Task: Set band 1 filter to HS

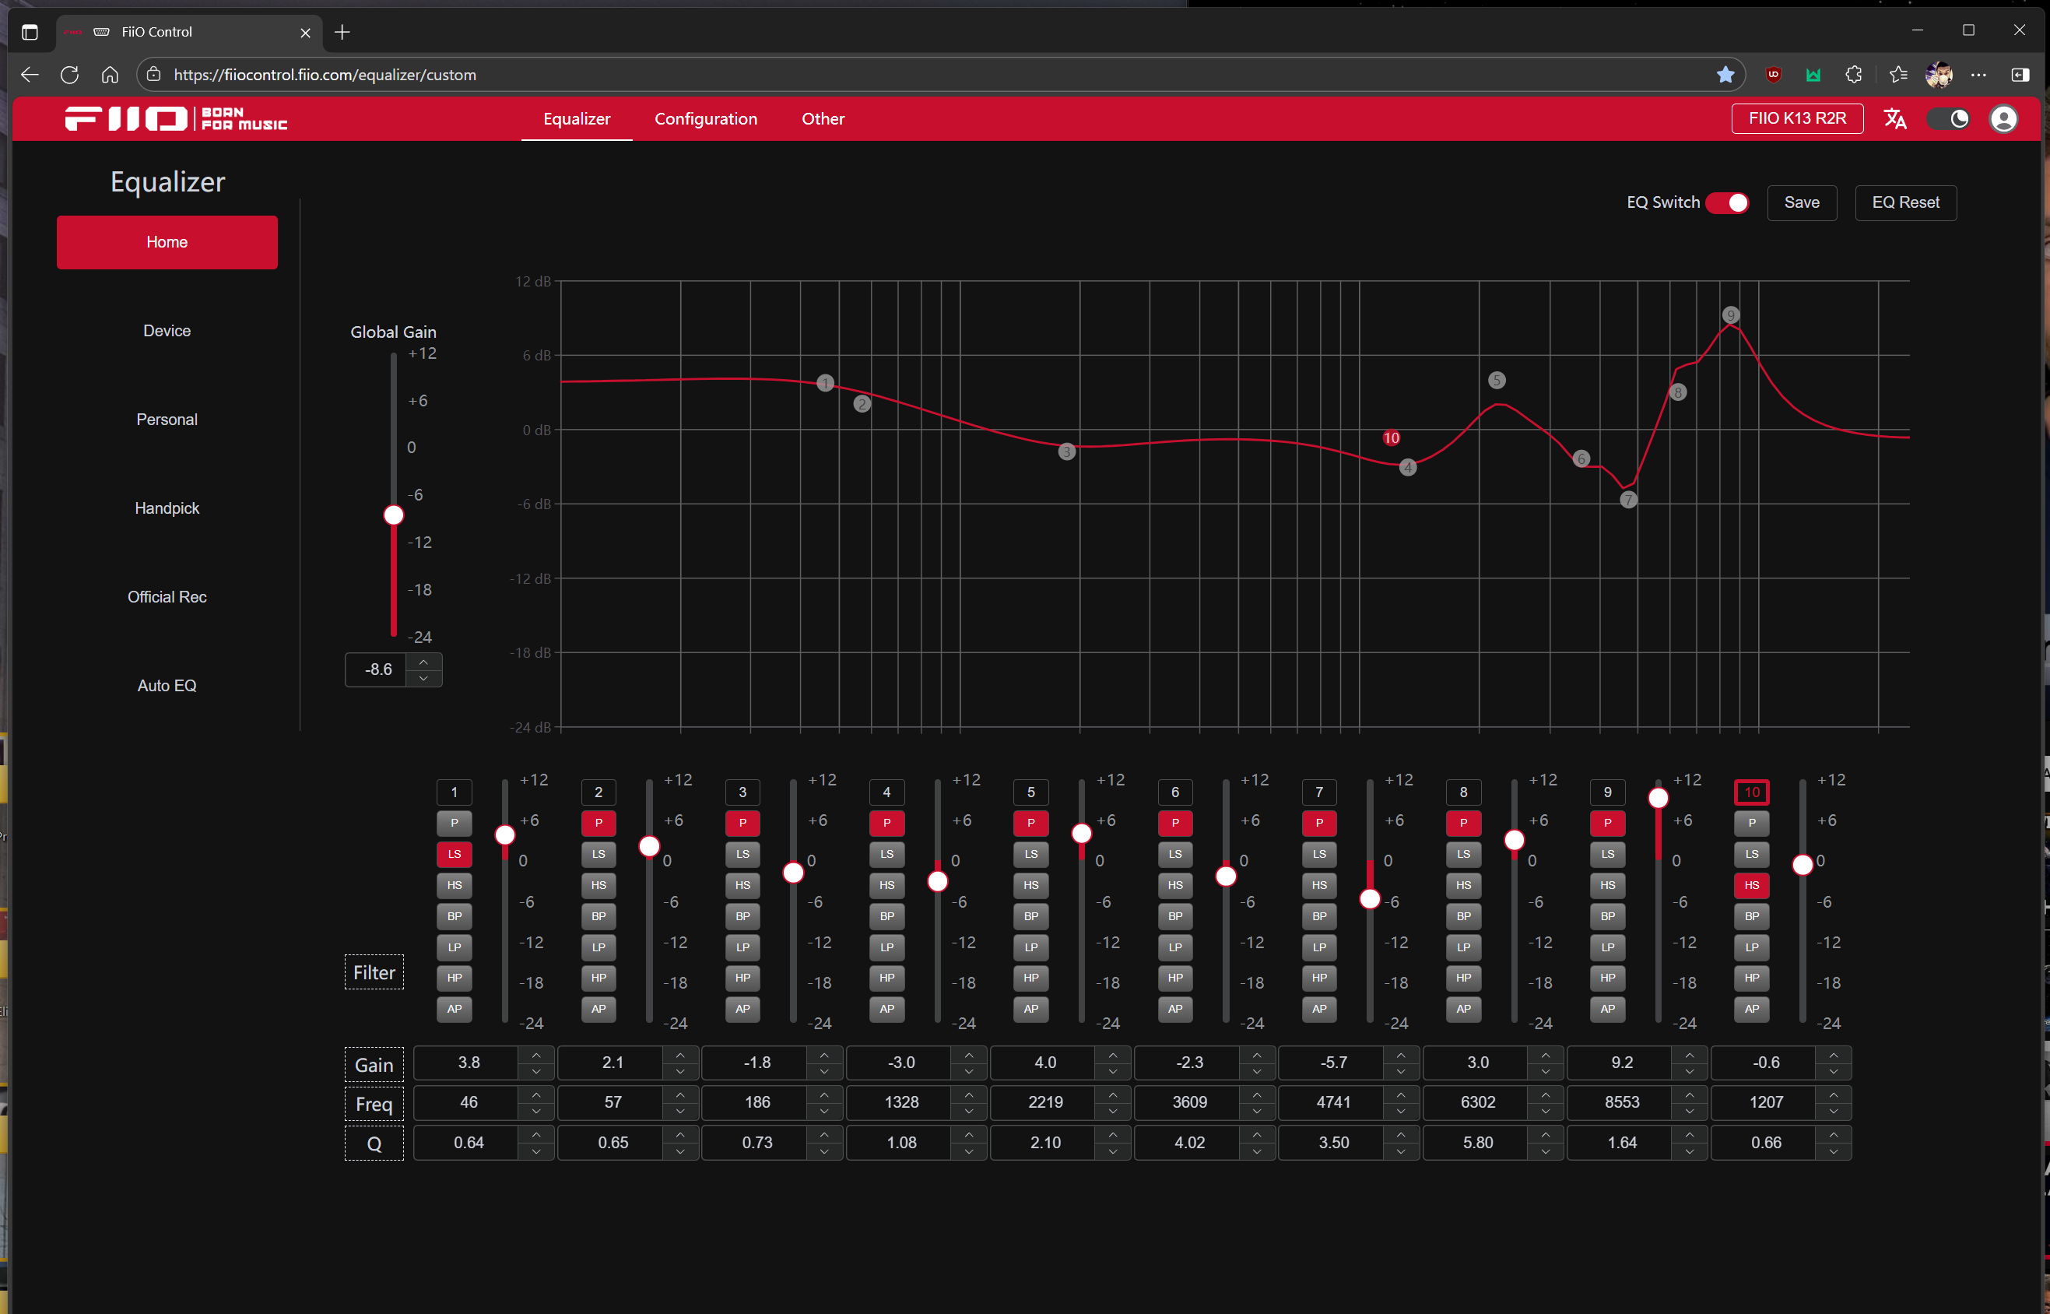Action: pyautogui.click(x=454, y=885)
